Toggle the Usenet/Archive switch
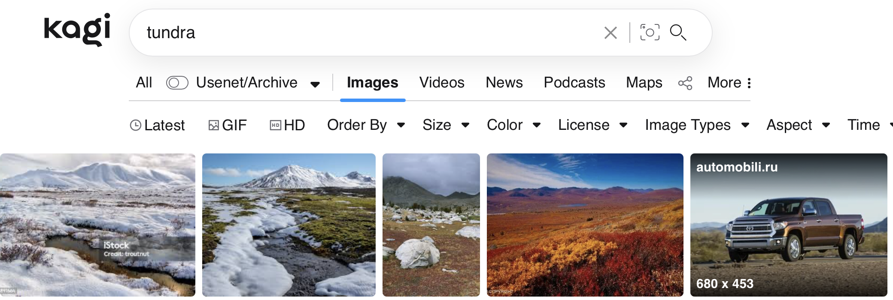 coord(177,83)
